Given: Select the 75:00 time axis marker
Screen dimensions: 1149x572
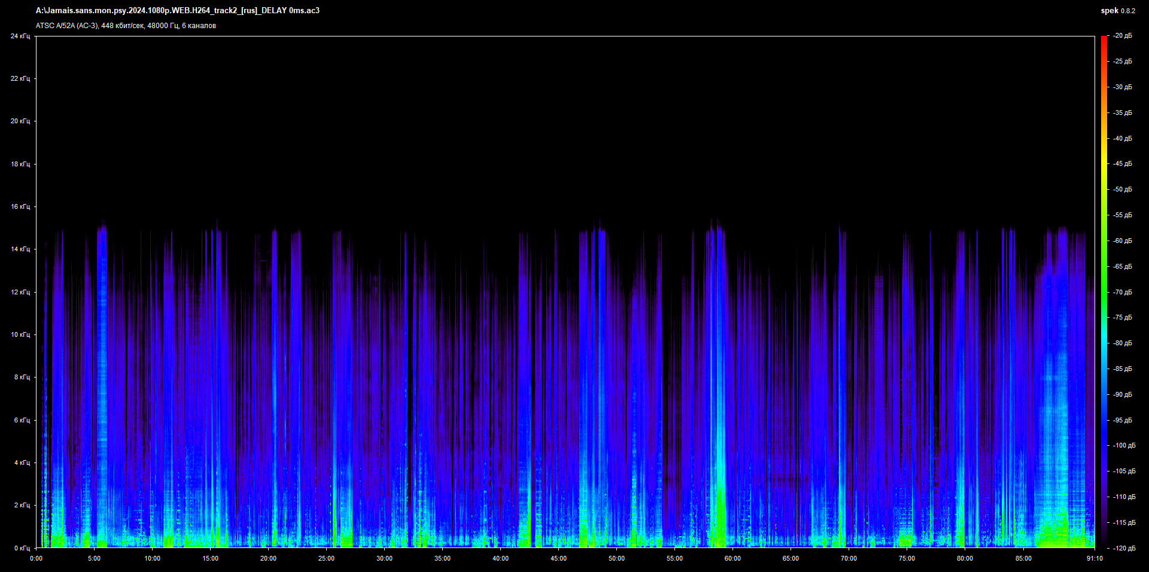Looking at the screenshot, I should tap(907, 558).
